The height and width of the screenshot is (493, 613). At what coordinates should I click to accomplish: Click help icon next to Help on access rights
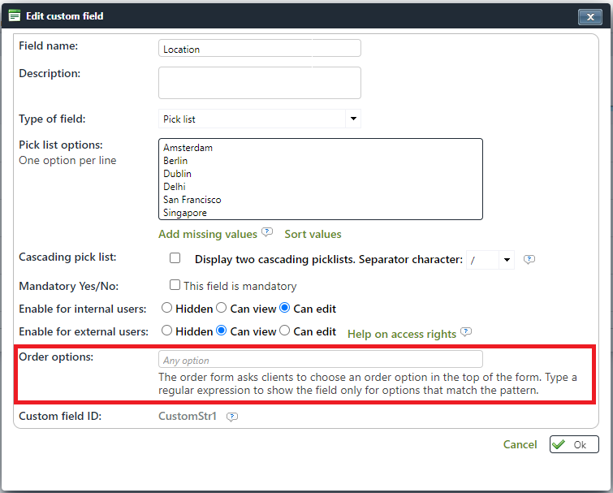[465, 332]
